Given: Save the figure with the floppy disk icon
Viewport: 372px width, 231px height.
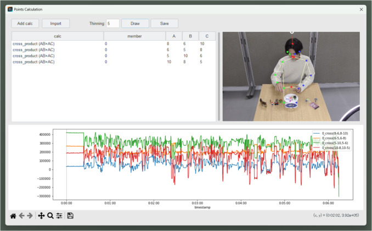Looking at the screenshot, I should click(x=70, y=216).
